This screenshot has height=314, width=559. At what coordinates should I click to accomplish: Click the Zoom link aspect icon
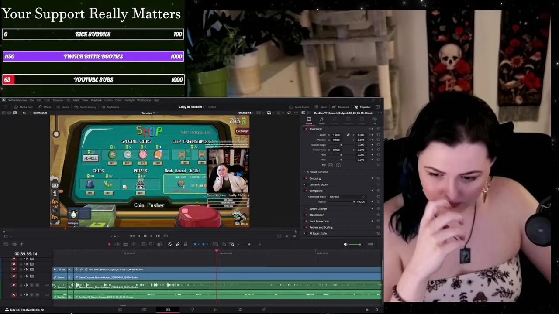coord(348,135)
